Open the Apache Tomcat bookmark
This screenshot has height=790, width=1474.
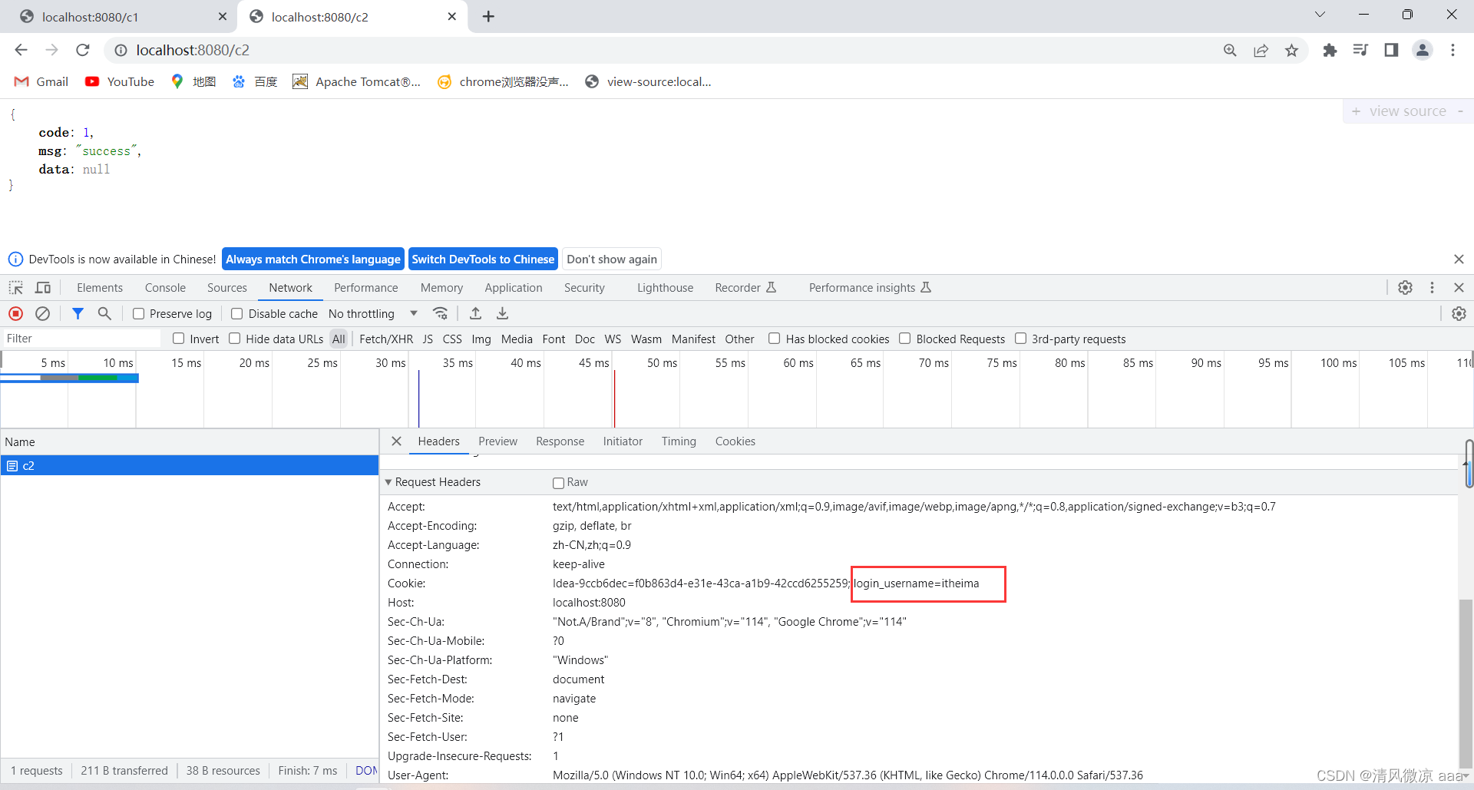tap(357, 81)
